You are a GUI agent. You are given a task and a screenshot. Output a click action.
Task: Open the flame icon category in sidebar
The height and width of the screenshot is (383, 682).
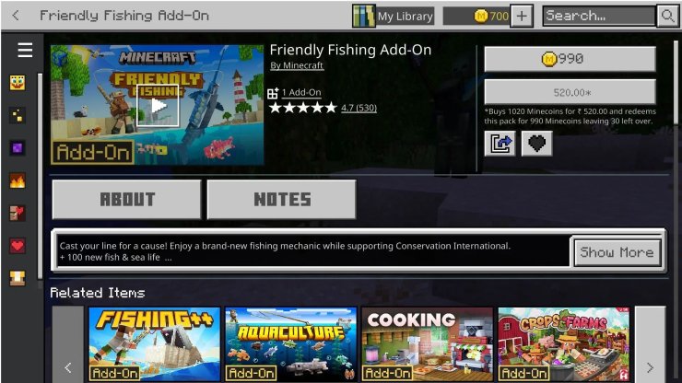[x=18, y=180]
